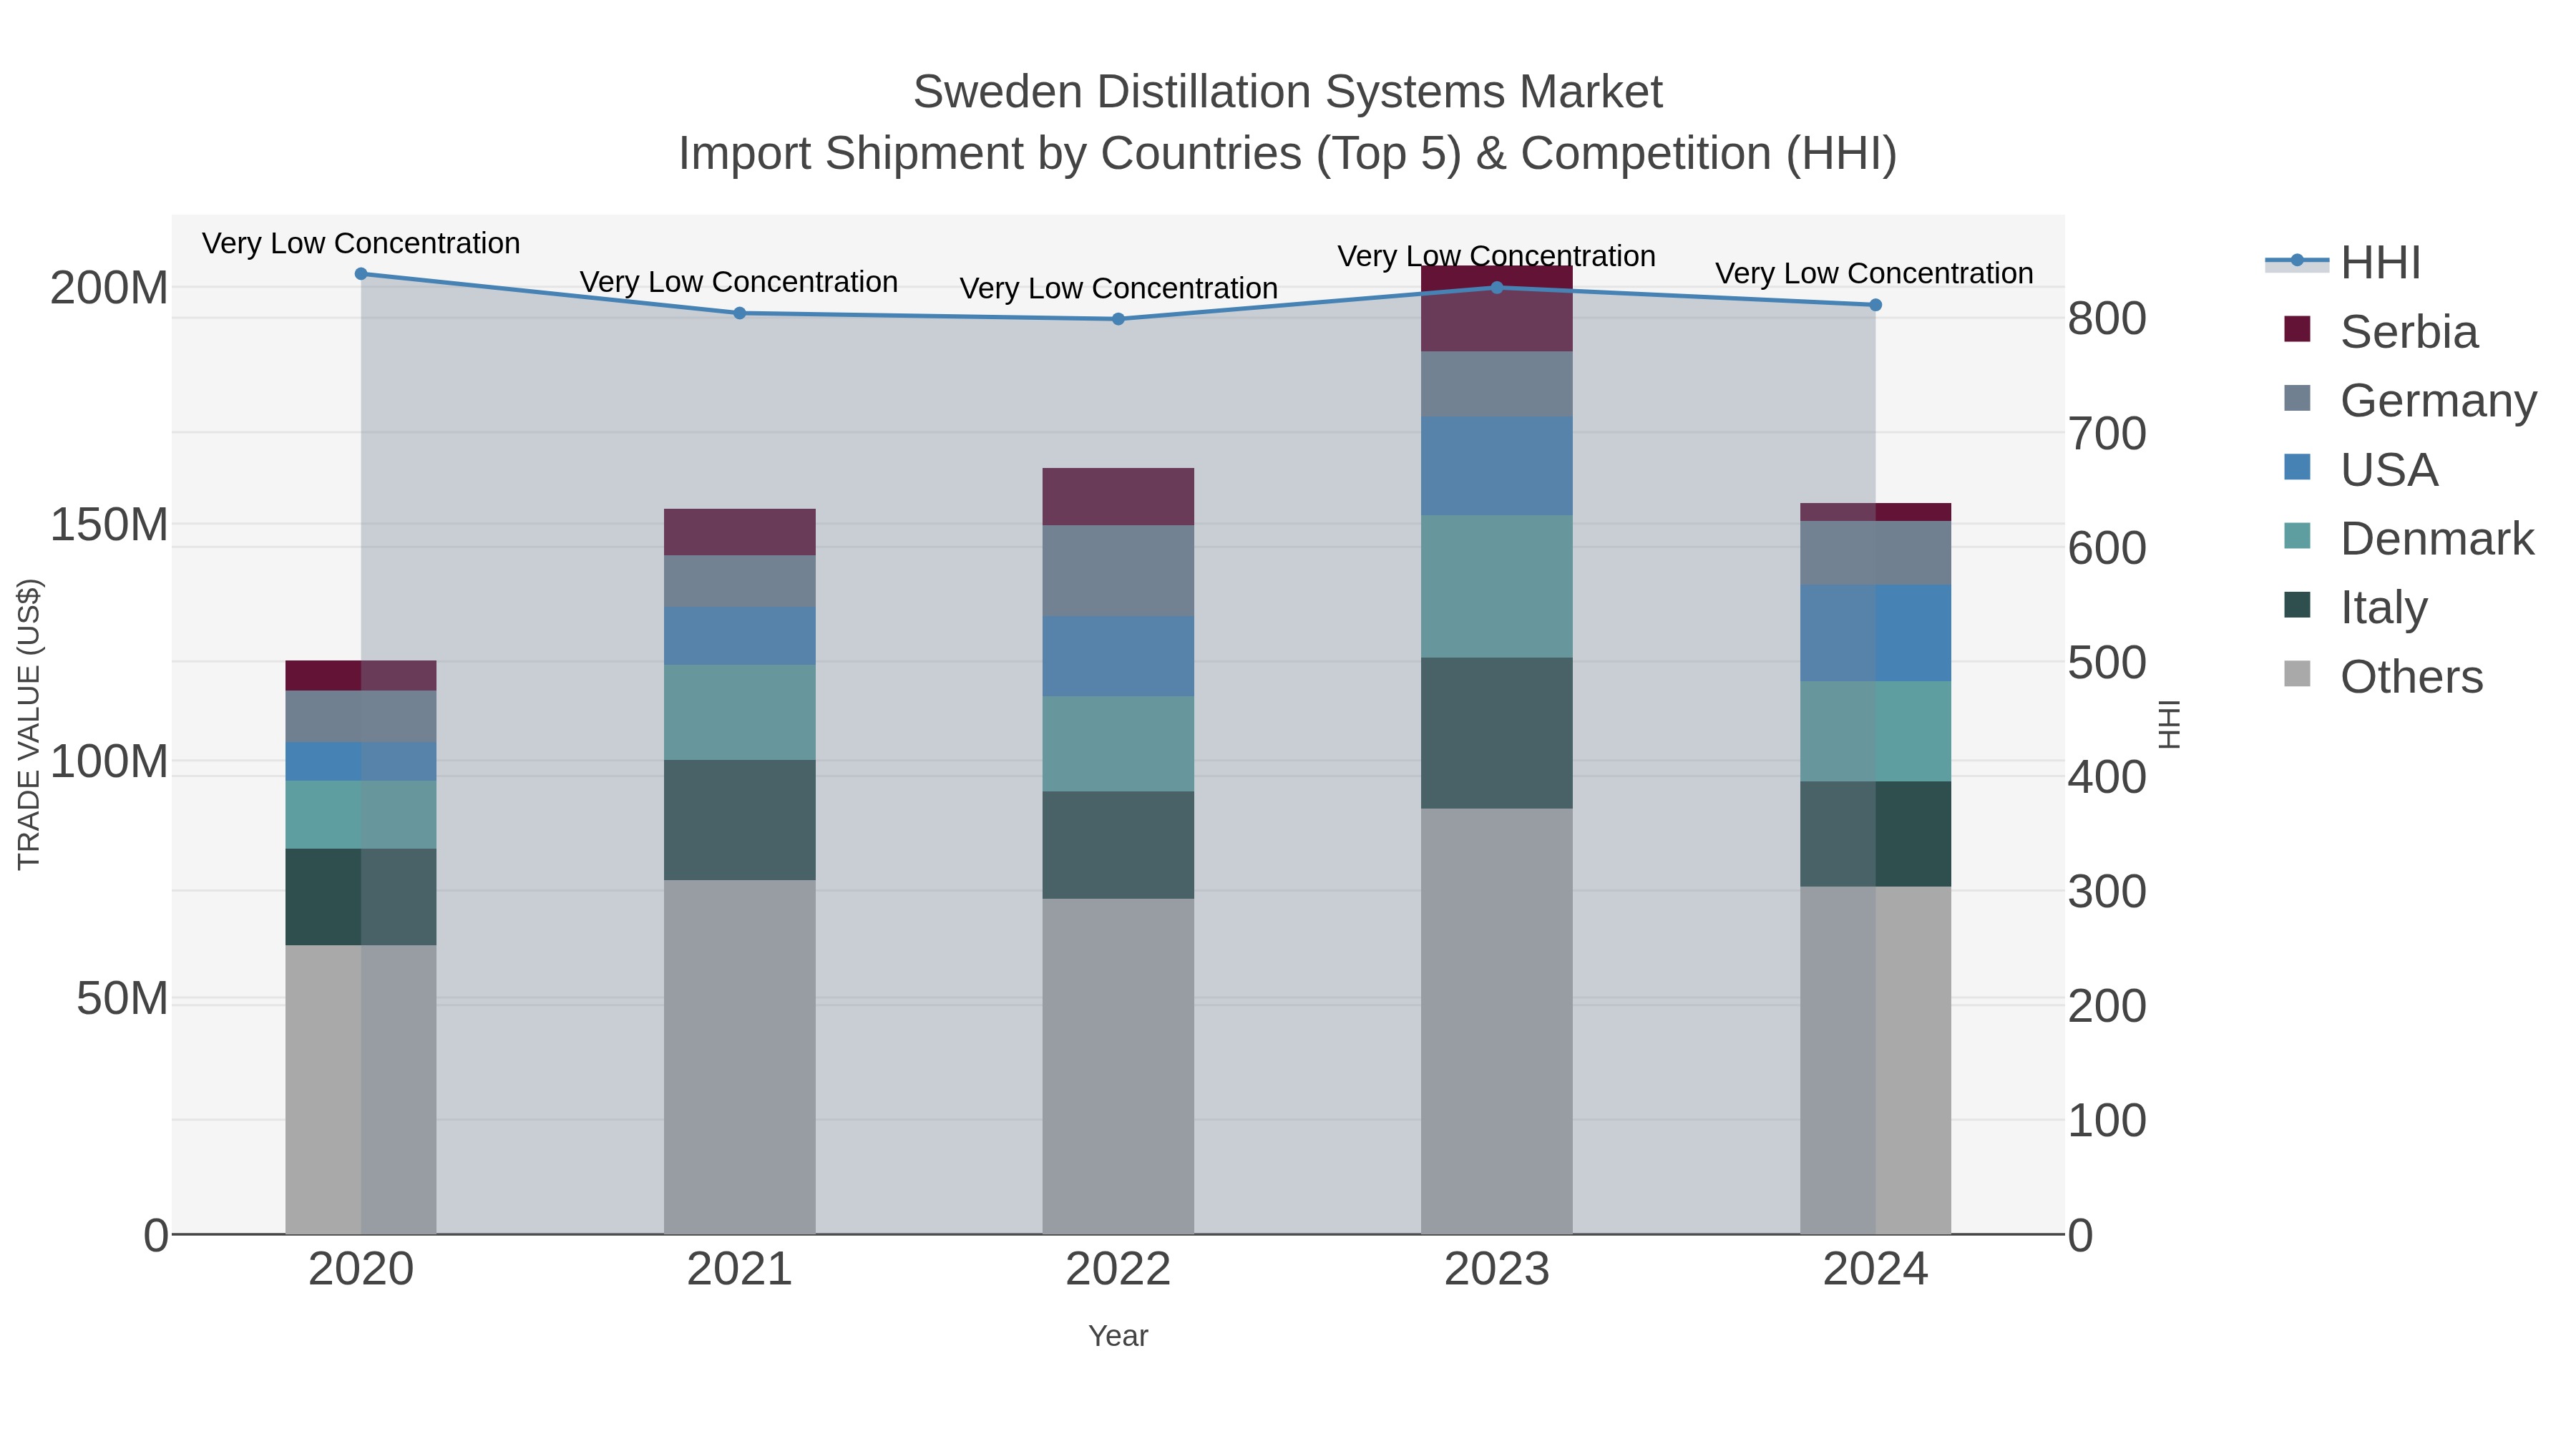The height and width of the screenshot is (1449, 2576).
Task: Click the 2022 x-axis label
Action: (1118, 1270)
